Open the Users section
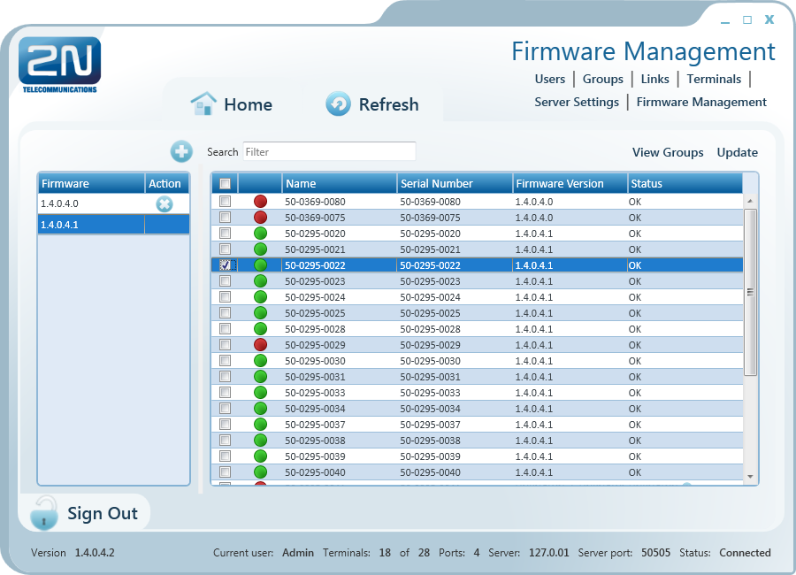This screenshot has width=796, height=575. (550, 80)
